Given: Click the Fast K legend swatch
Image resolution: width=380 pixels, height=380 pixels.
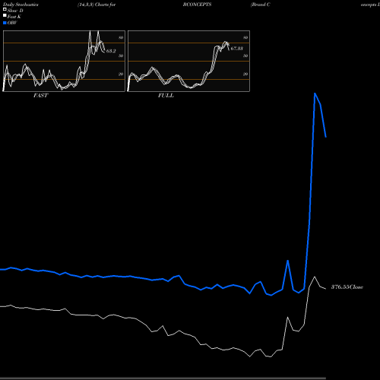Looking at the screenshot, I should 5,15.
